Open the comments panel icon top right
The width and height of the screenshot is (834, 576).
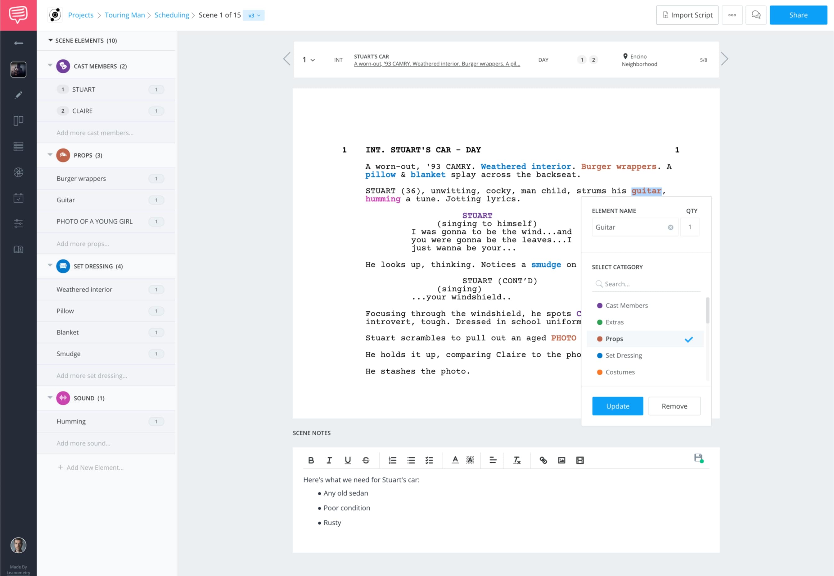click(756, 15)
